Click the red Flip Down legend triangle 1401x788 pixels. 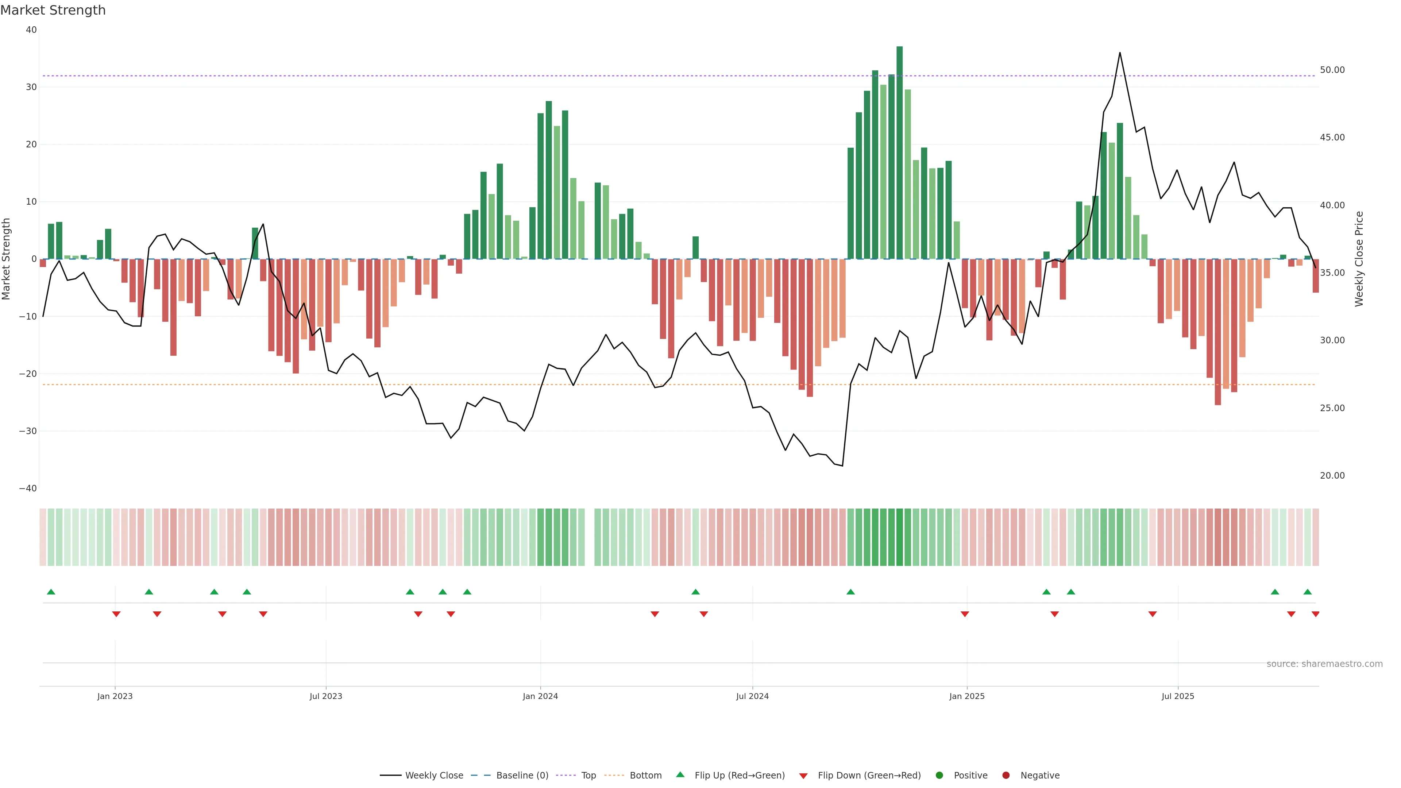click(803, 776)
